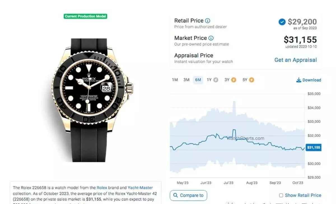336x204 pixels.
Task: Click the premium lock icon beside 1Y
Action: [216, 80]
